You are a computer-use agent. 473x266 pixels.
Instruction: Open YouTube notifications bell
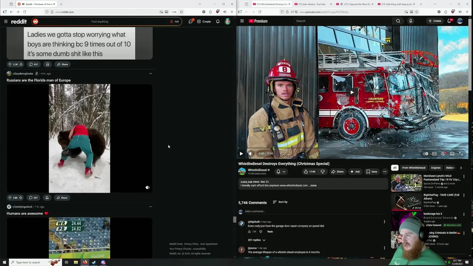(449, 21)
